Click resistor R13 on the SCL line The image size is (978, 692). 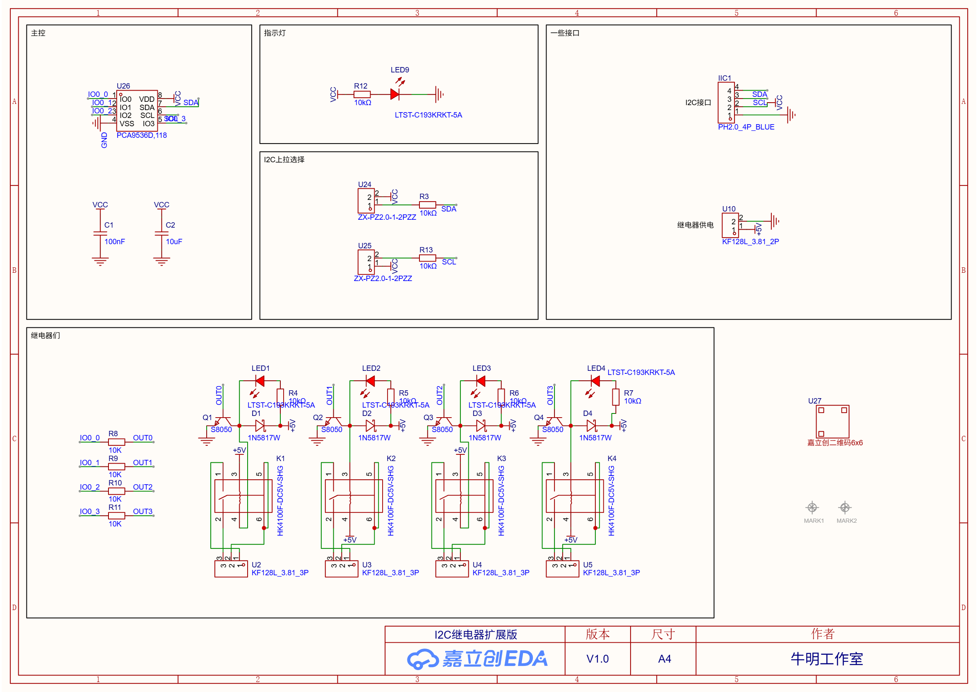coord(427,258)
